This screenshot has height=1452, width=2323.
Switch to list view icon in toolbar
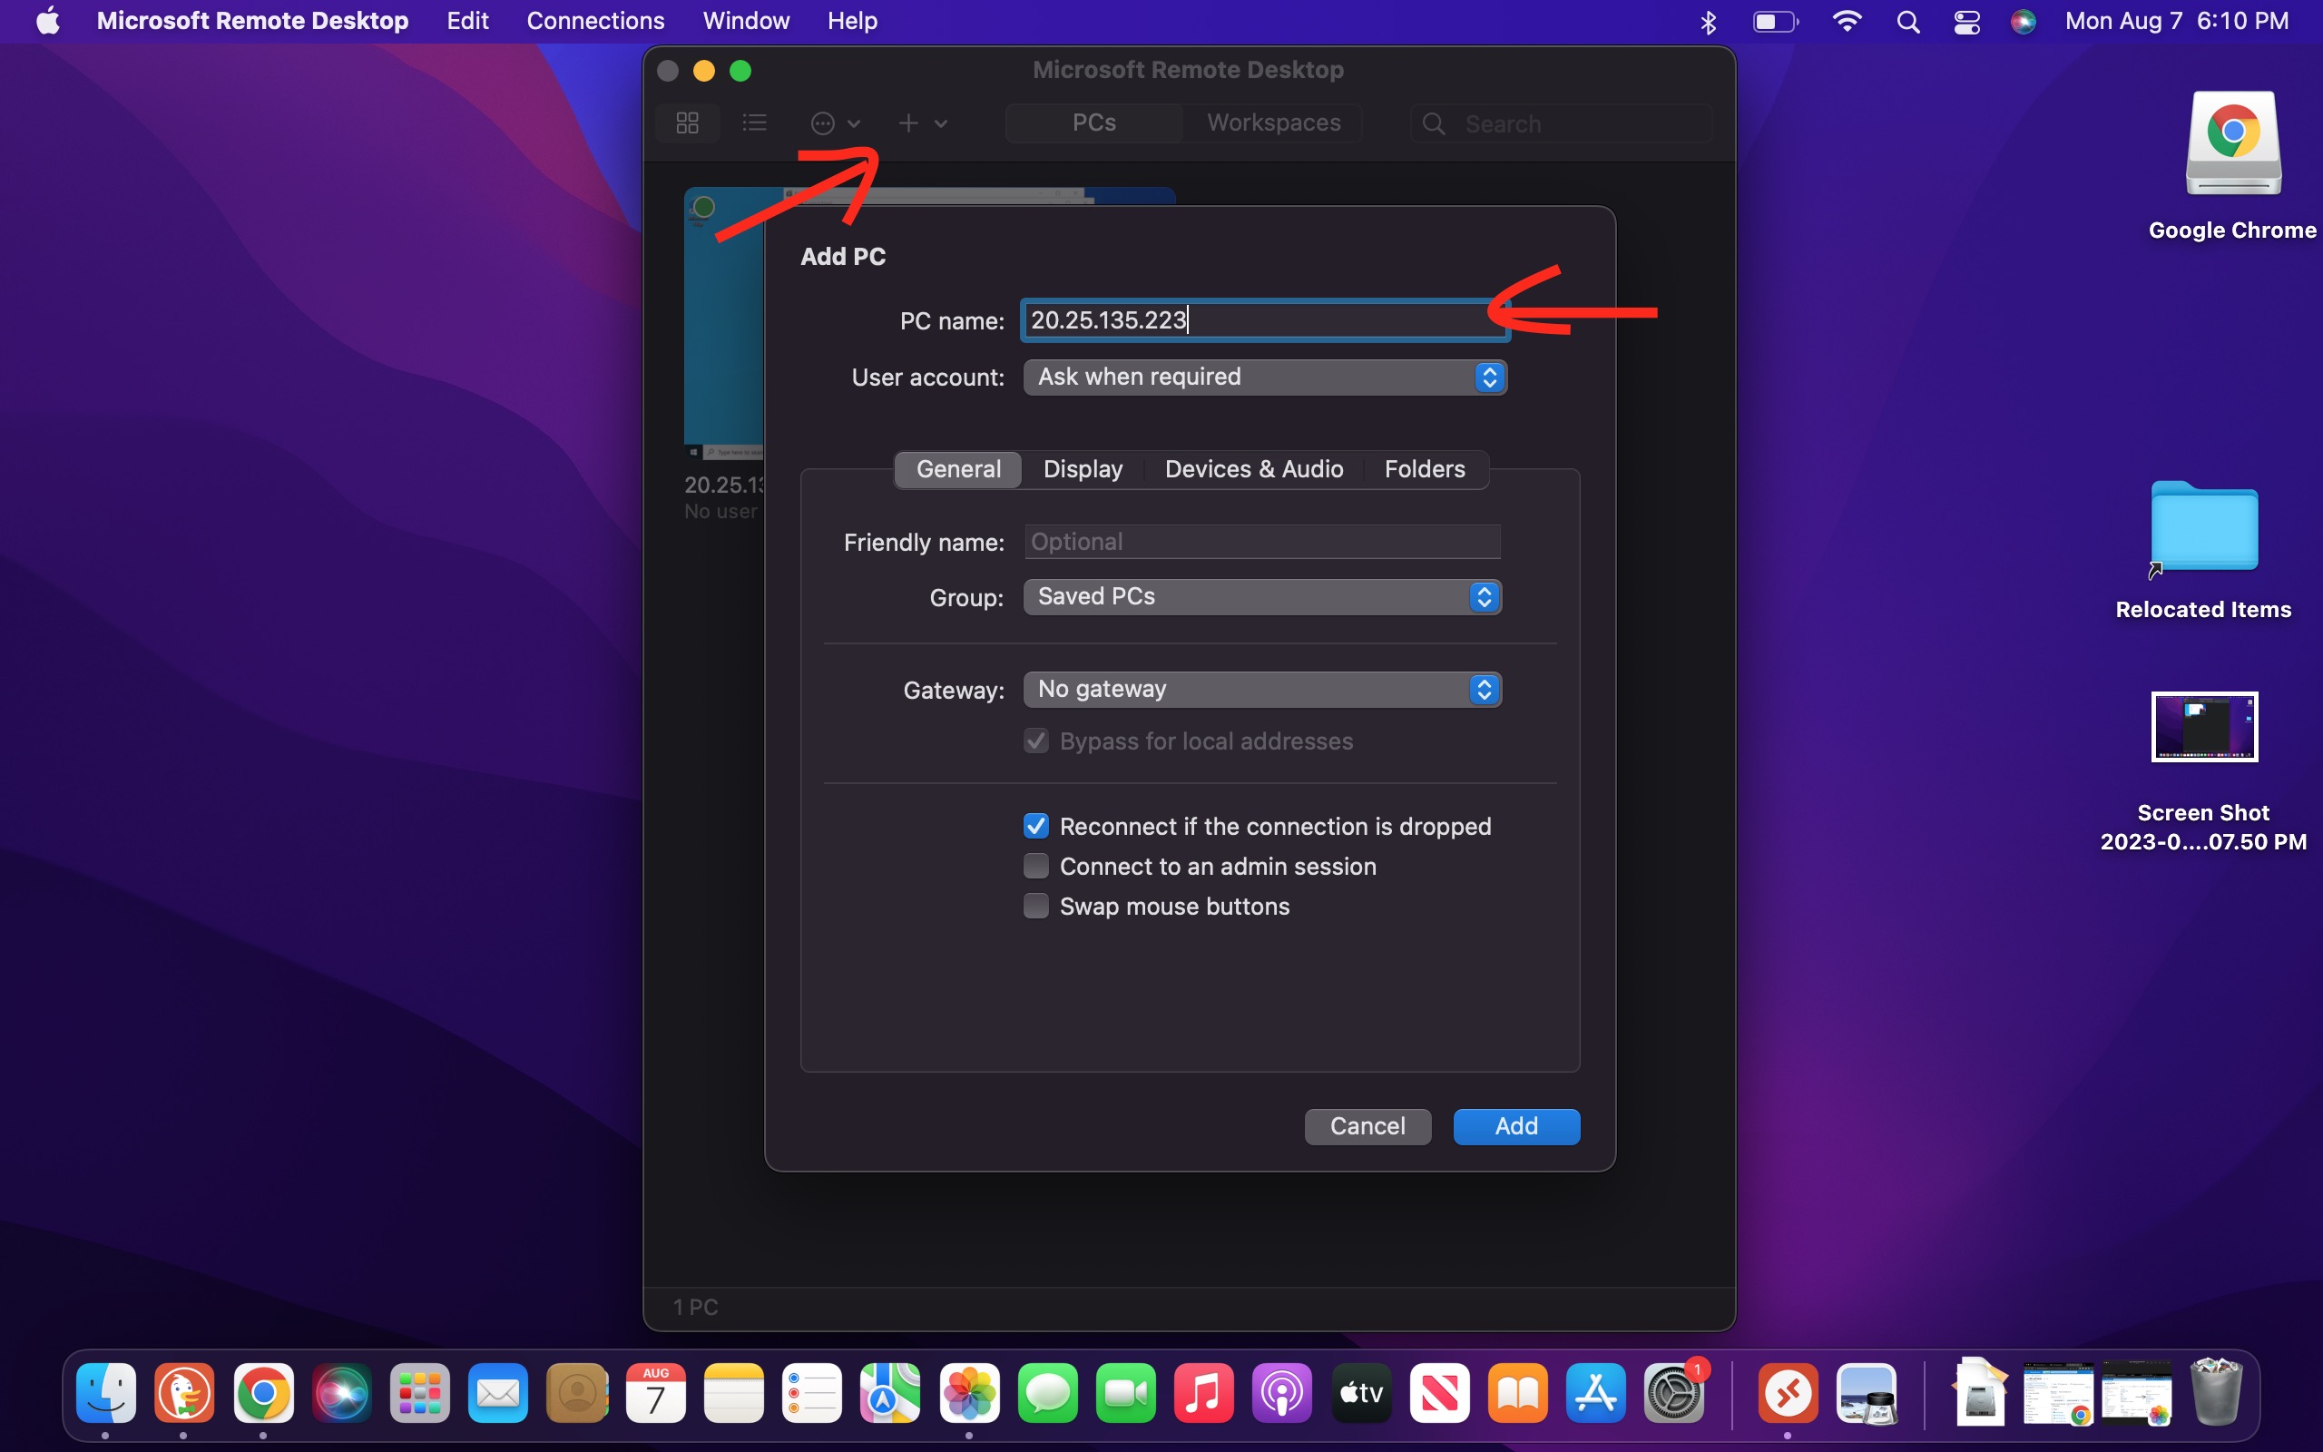(754, 123)
